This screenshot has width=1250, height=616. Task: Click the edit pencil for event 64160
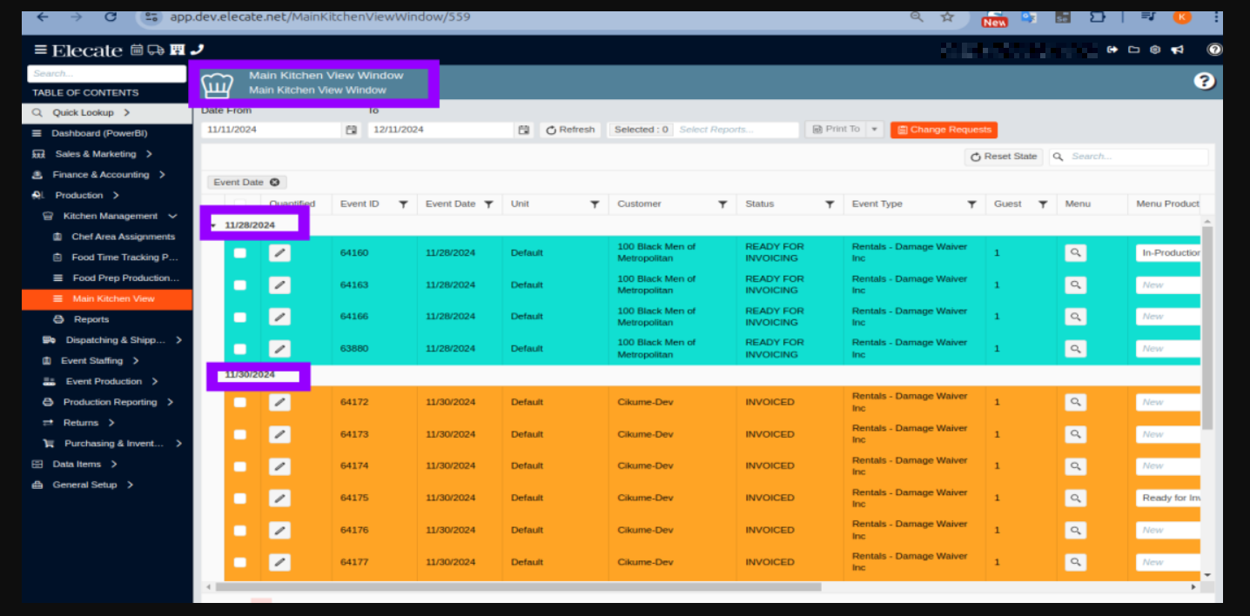[x=279, y=253]
